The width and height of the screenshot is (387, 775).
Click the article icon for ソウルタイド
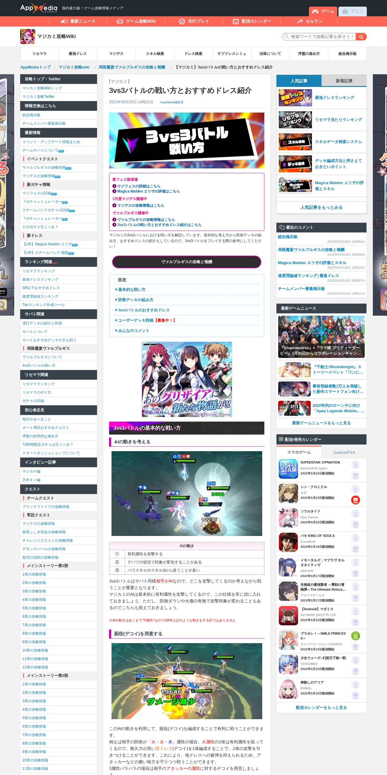point(355,513)
